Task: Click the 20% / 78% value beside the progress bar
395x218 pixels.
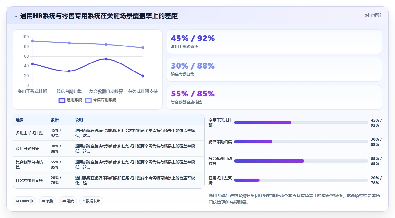Action: click(376, 180)
